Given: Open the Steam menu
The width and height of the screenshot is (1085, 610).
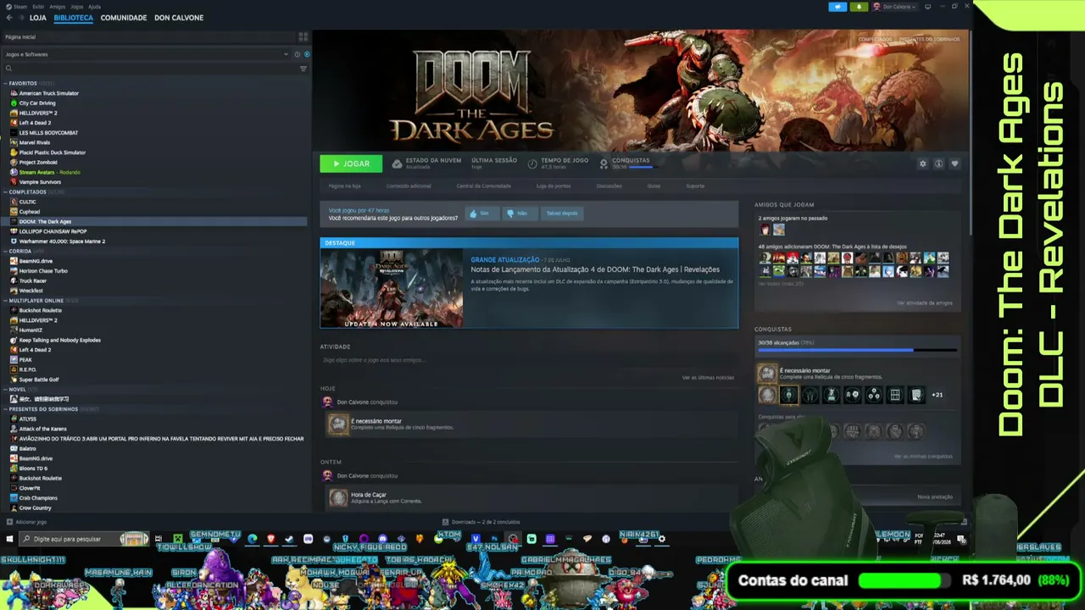Looking at the screenshot, I should pyautogui.click(x=21, y=7).
